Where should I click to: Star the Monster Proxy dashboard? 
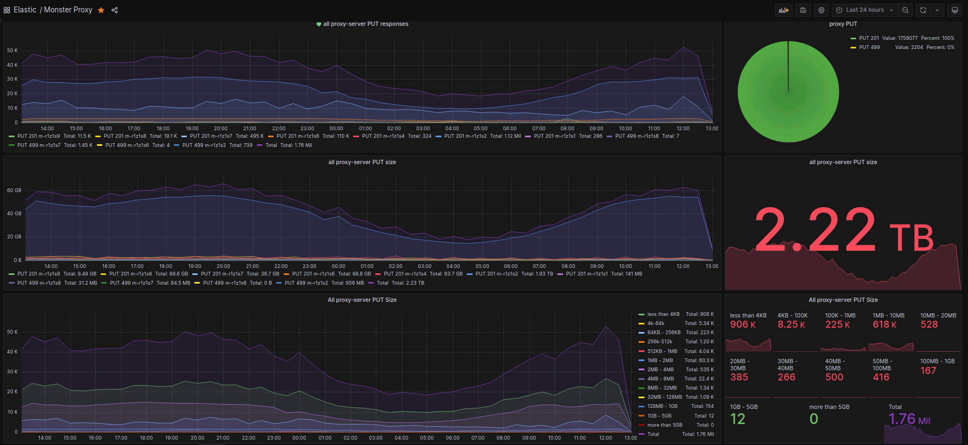pos(101,10)
